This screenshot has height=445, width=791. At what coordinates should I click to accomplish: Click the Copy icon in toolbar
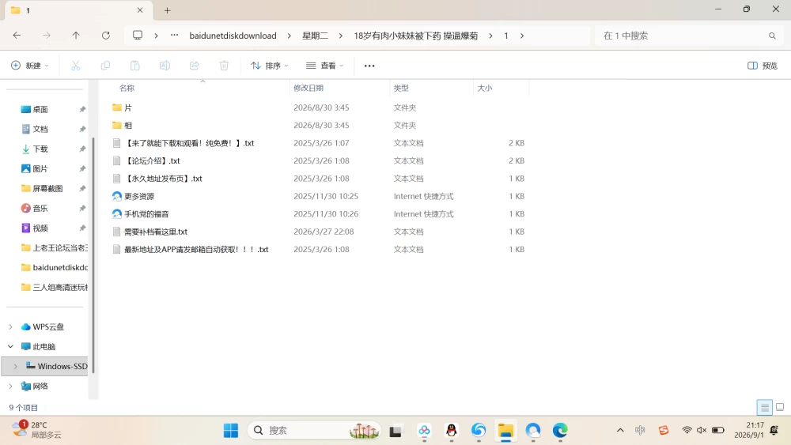(105, 66)
